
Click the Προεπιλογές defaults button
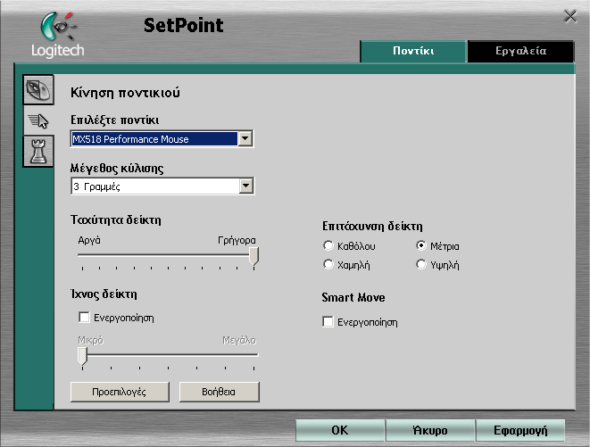[120, 392]
